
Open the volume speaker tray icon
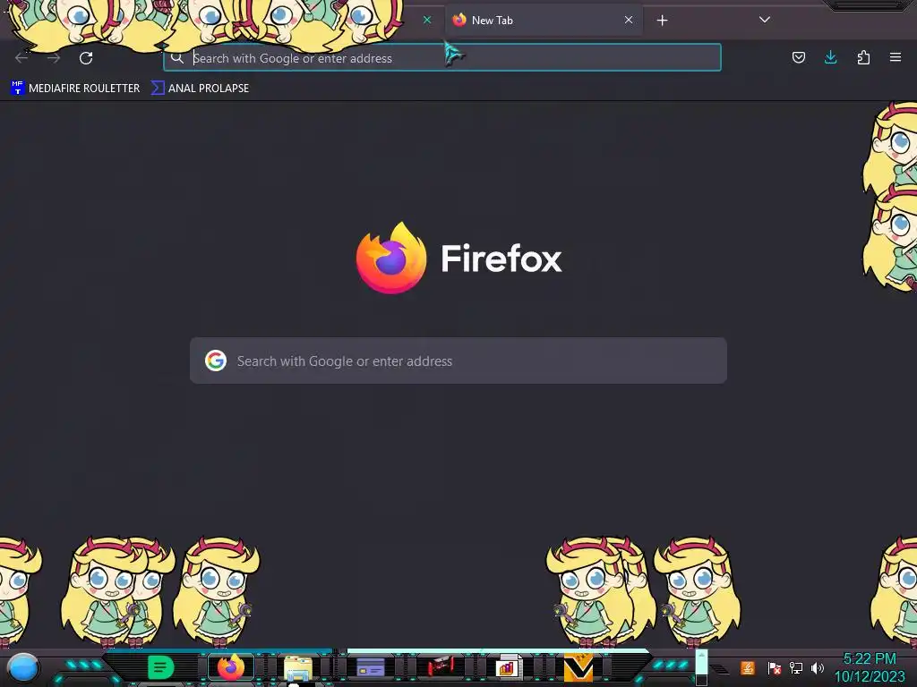817,667
